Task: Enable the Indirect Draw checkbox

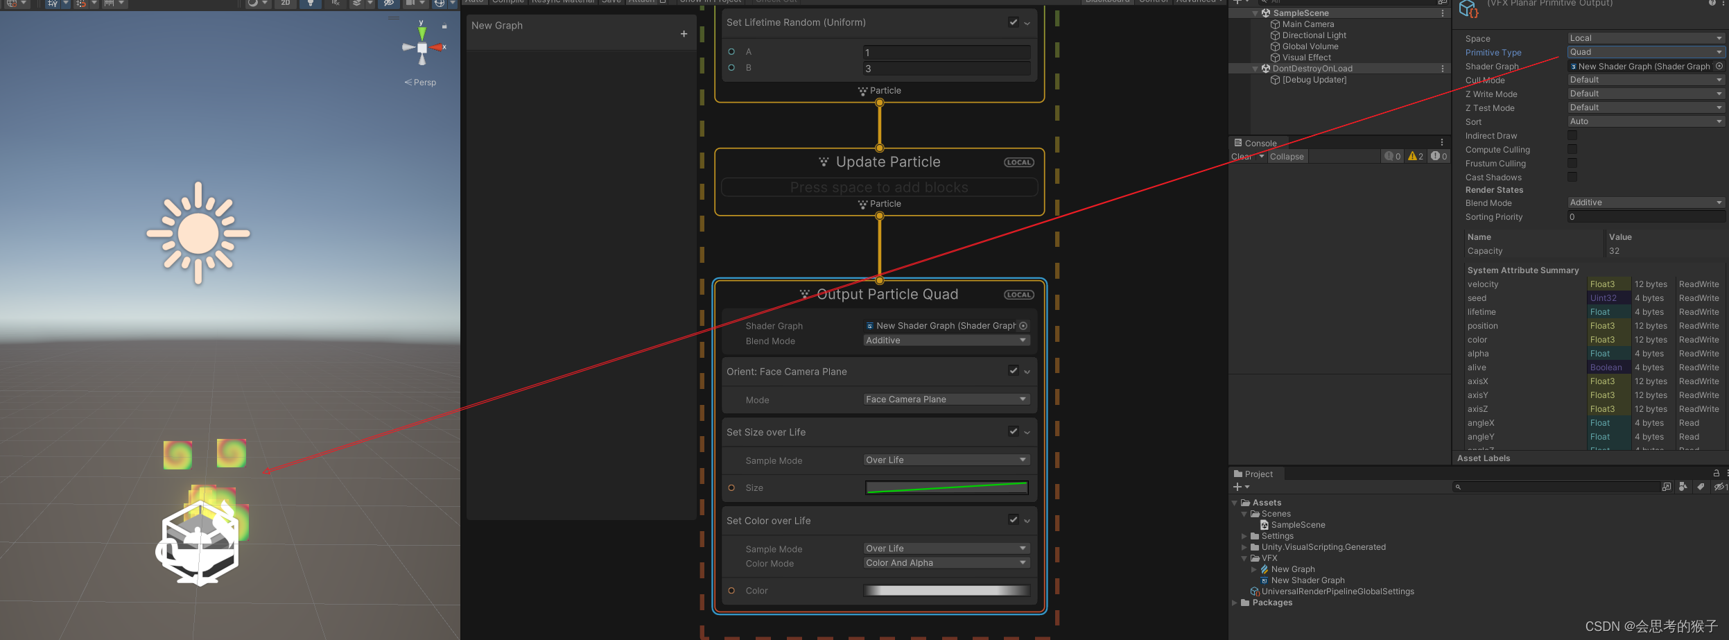Action: [1572, 135]
